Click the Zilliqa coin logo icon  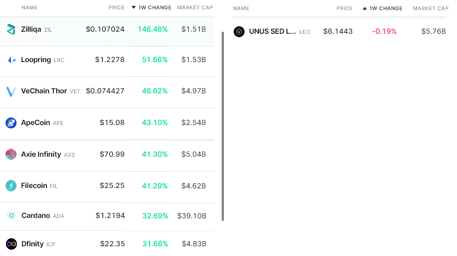(x=11, y=29)
